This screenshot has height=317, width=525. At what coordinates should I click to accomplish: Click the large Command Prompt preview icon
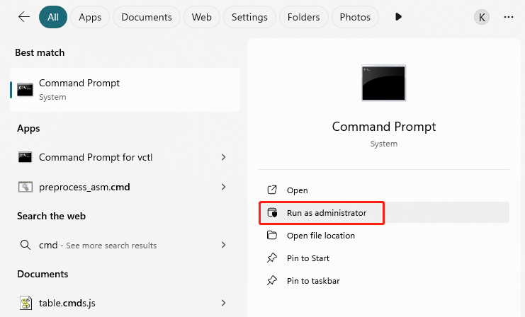click(383, 83)
